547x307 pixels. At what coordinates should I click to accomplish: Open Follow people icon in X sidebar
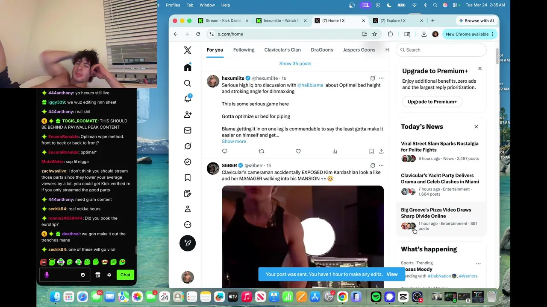coord(188,115)
